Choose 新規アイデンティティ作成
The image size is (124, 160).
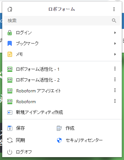pyautogui.click(x=39, y=112)
